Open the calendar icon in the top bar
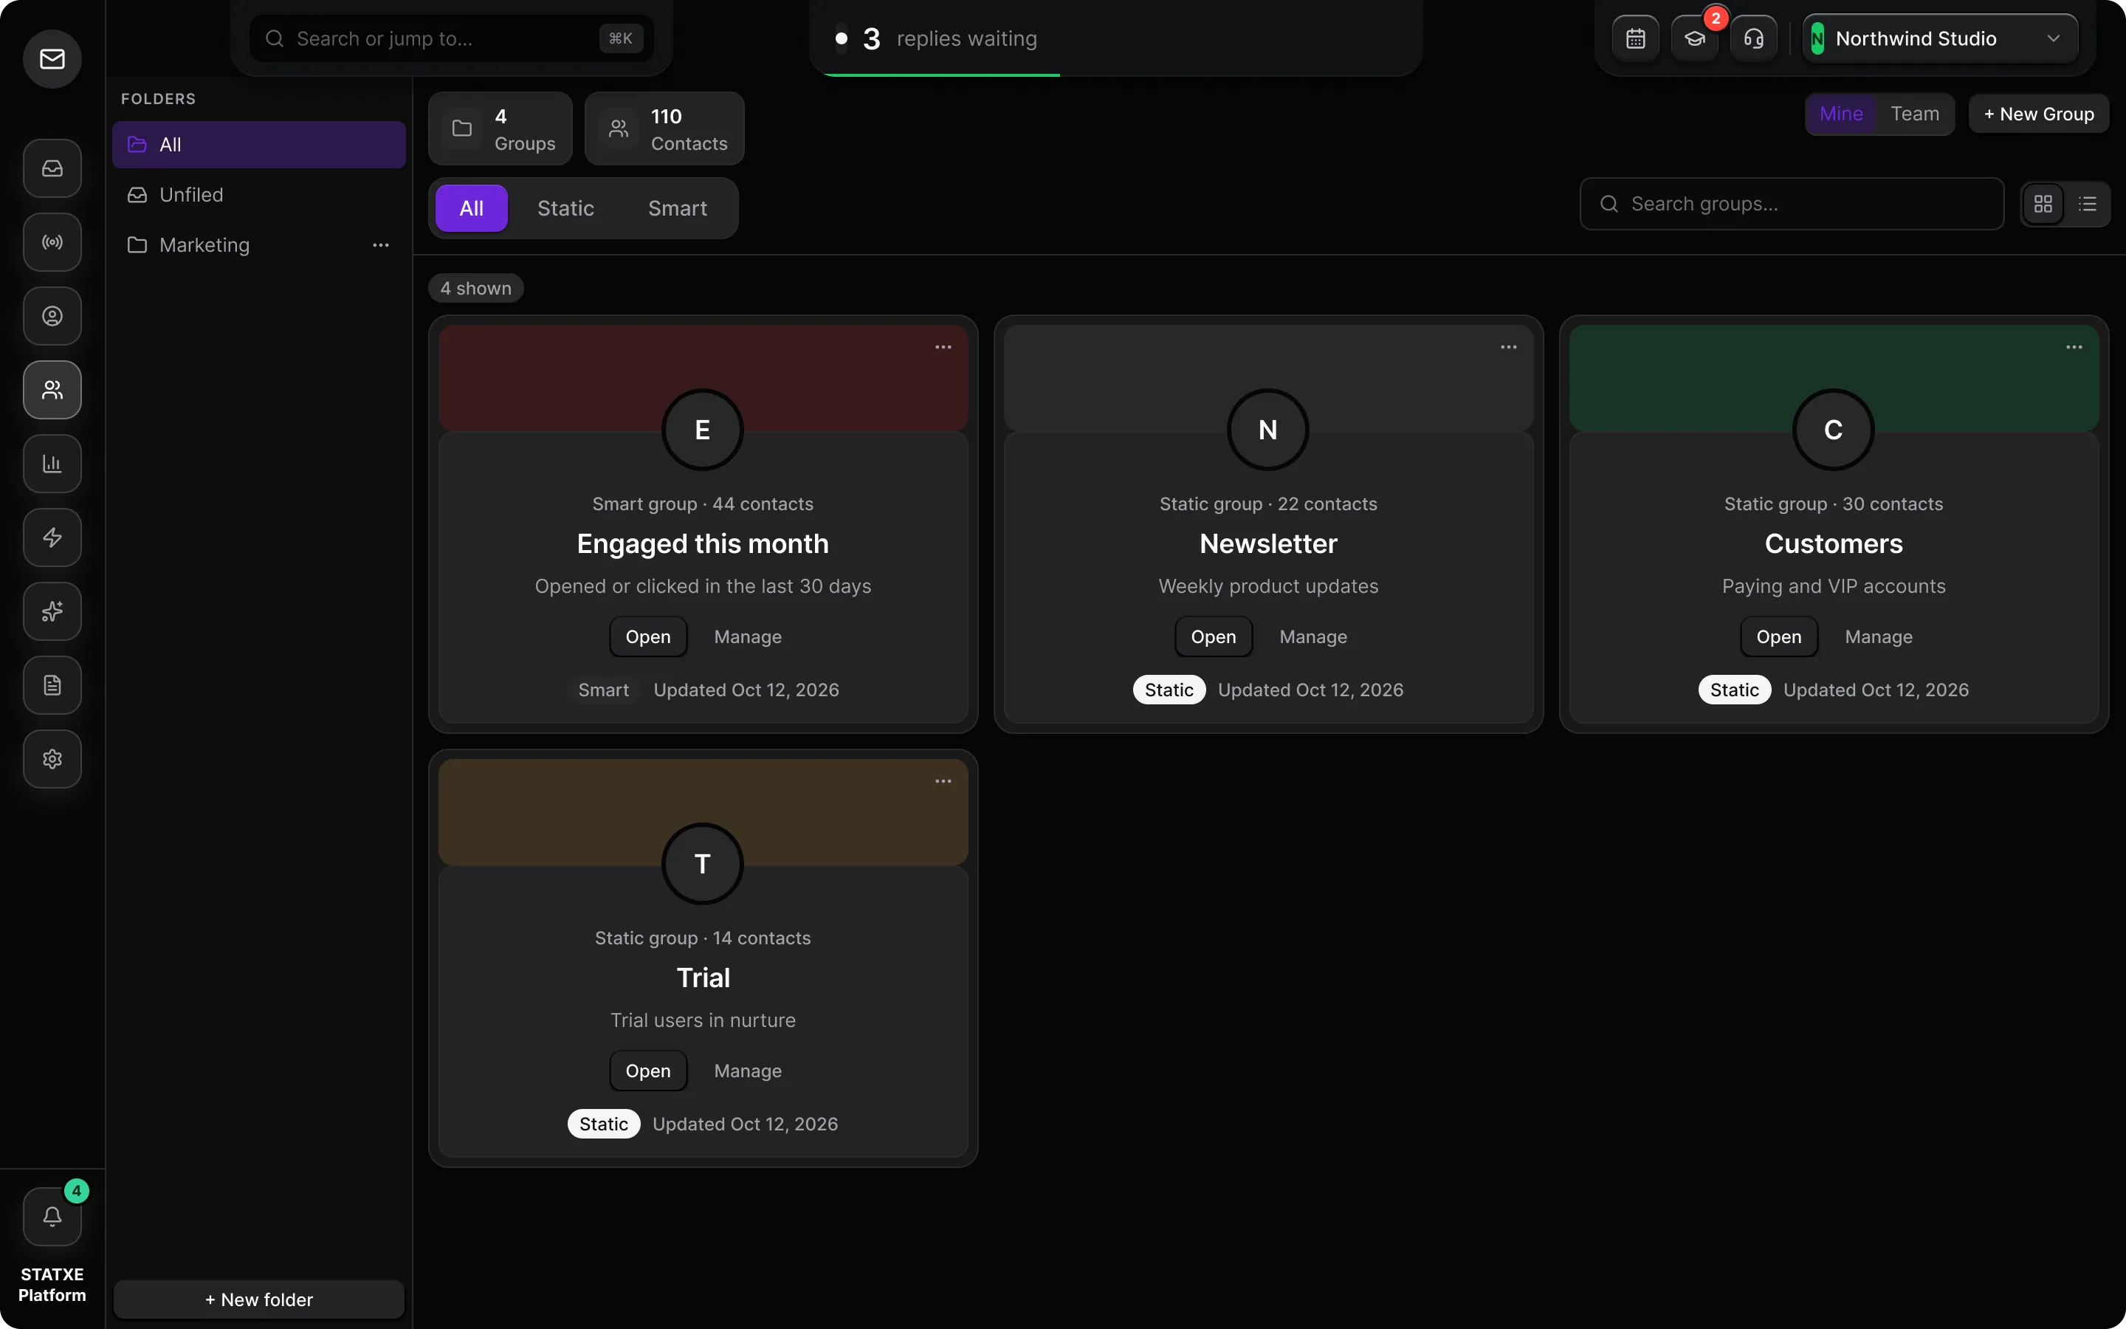Viewport: 2126px width, 1329px height. [1635, 38]
